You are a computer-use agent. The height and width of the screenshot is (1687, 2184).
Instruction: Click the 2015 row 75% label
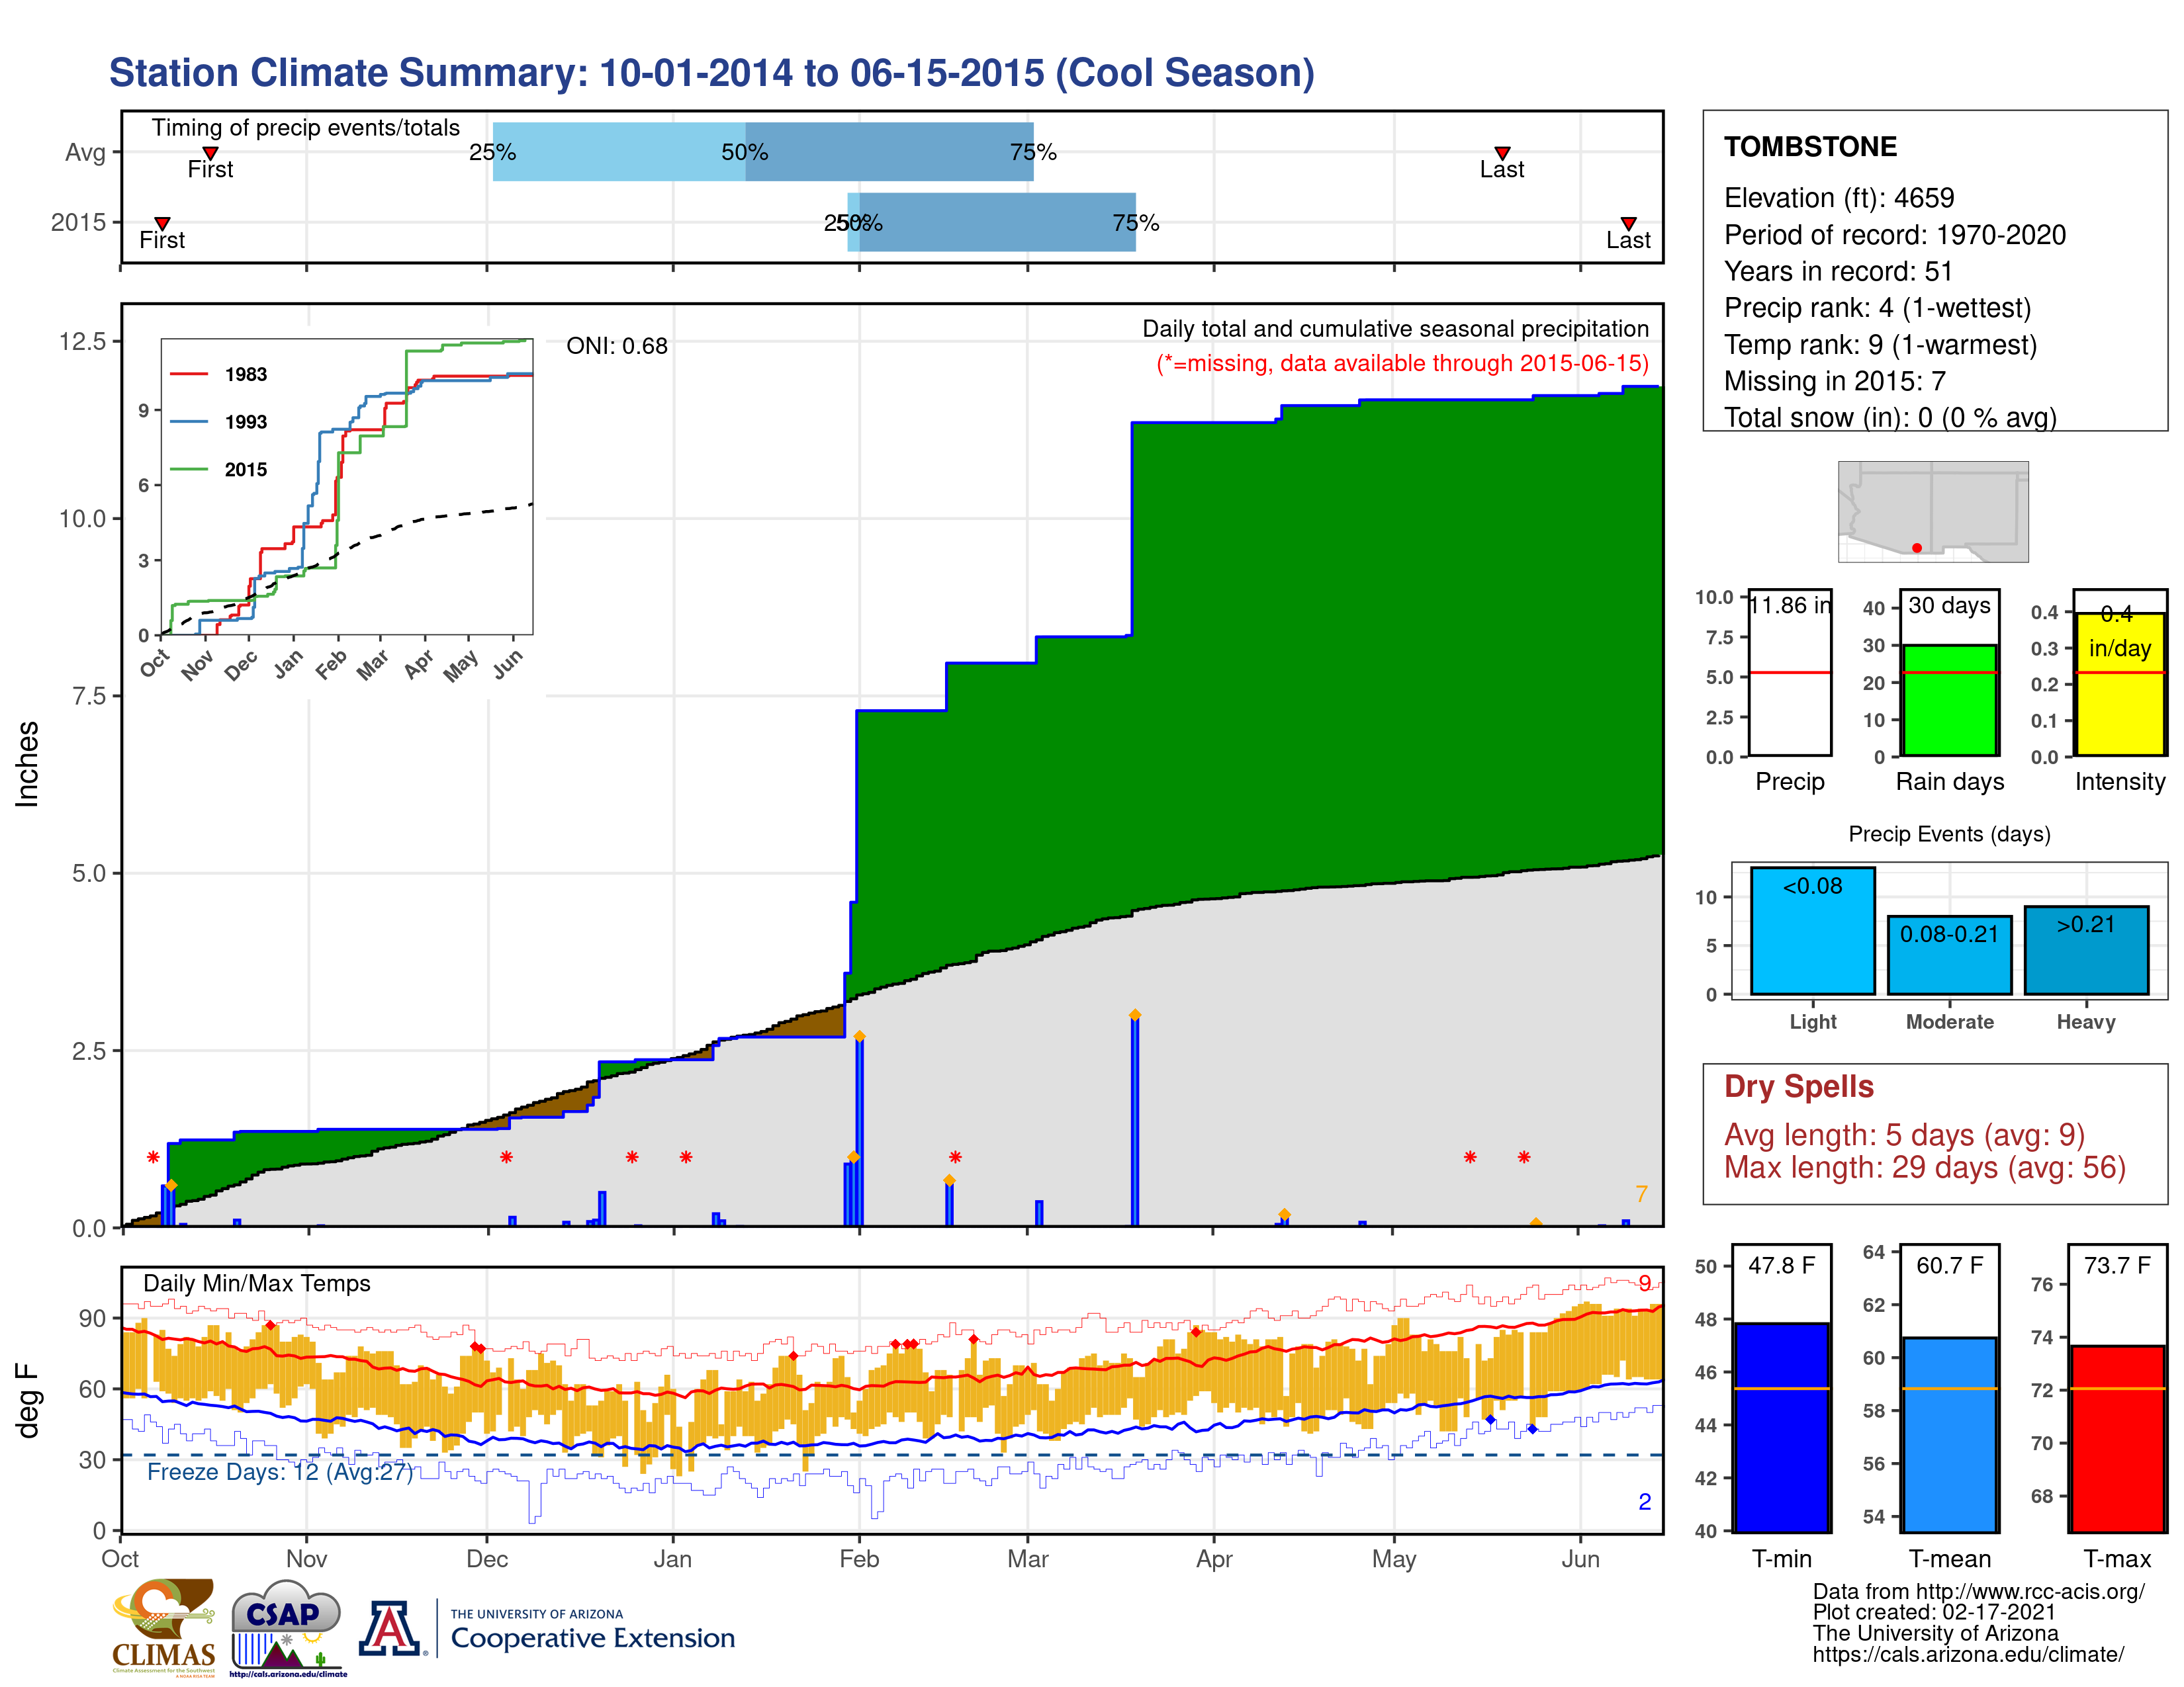click(1135, 223)
